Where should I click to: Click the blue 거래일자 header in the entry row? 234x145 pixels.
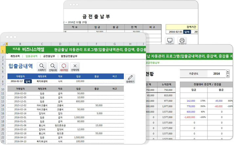(x=20, y=76)
